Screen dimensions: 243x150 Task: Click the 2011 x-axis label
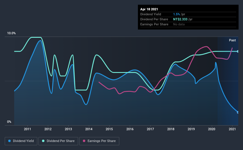click(28, 129)
